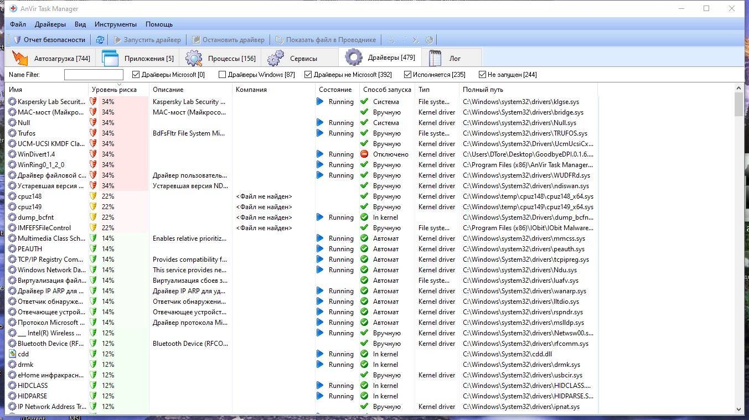Uncheck Драйверы не Microsoft [392] checkbox
749x420 pixels.
[x=308, y=75]
